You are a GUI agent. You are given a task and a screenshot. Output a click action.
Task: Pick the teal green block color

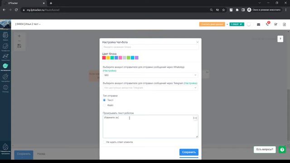click(x=112, y=58)
